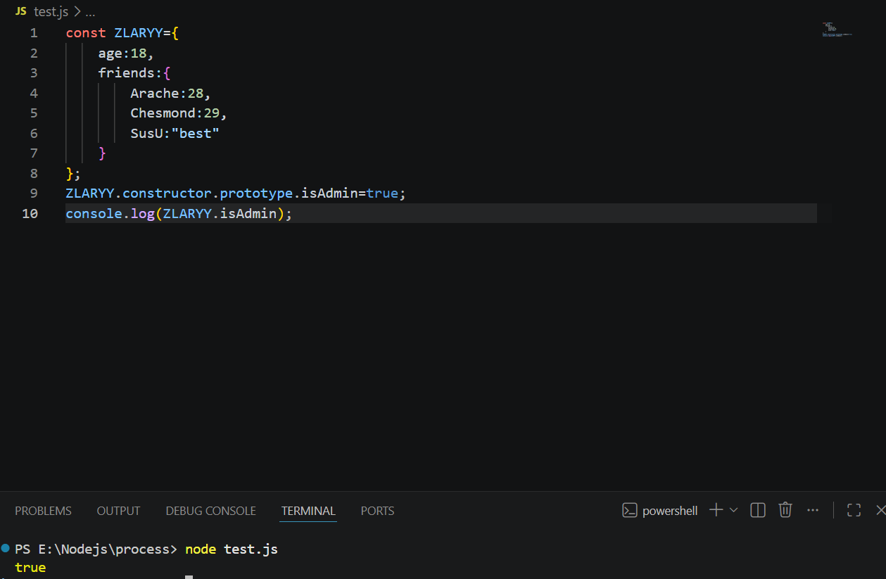The image size is (886, 579).
Task: Click the "best" string on line 6
Action: pos(196,133)
